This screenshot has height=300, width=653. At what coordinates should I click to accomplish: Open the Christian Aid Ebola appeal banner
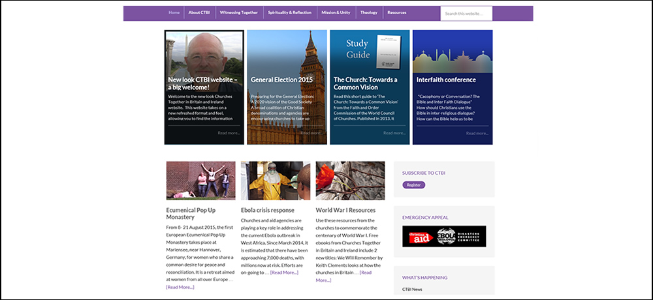[x=444, y=236]
